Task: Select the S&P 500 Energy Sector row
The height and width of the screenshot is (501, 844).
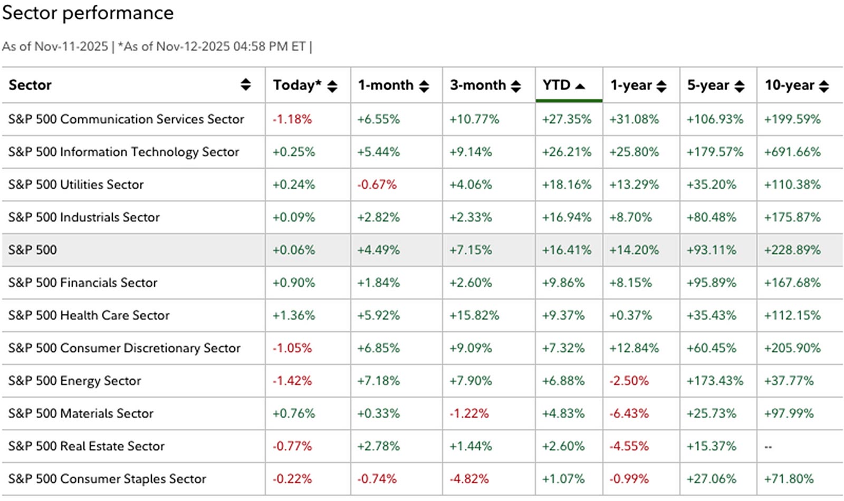Action: pyautogui.click(x=74, y=381)
